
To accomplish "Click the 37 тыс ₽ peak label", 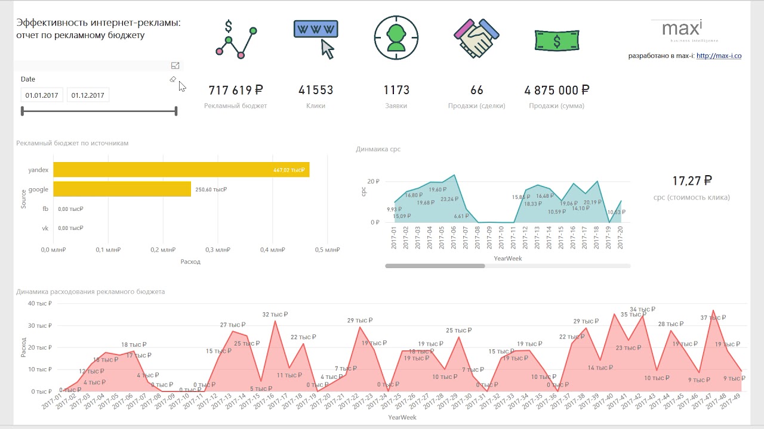I will pyautogui.click(x=713, y=318).
